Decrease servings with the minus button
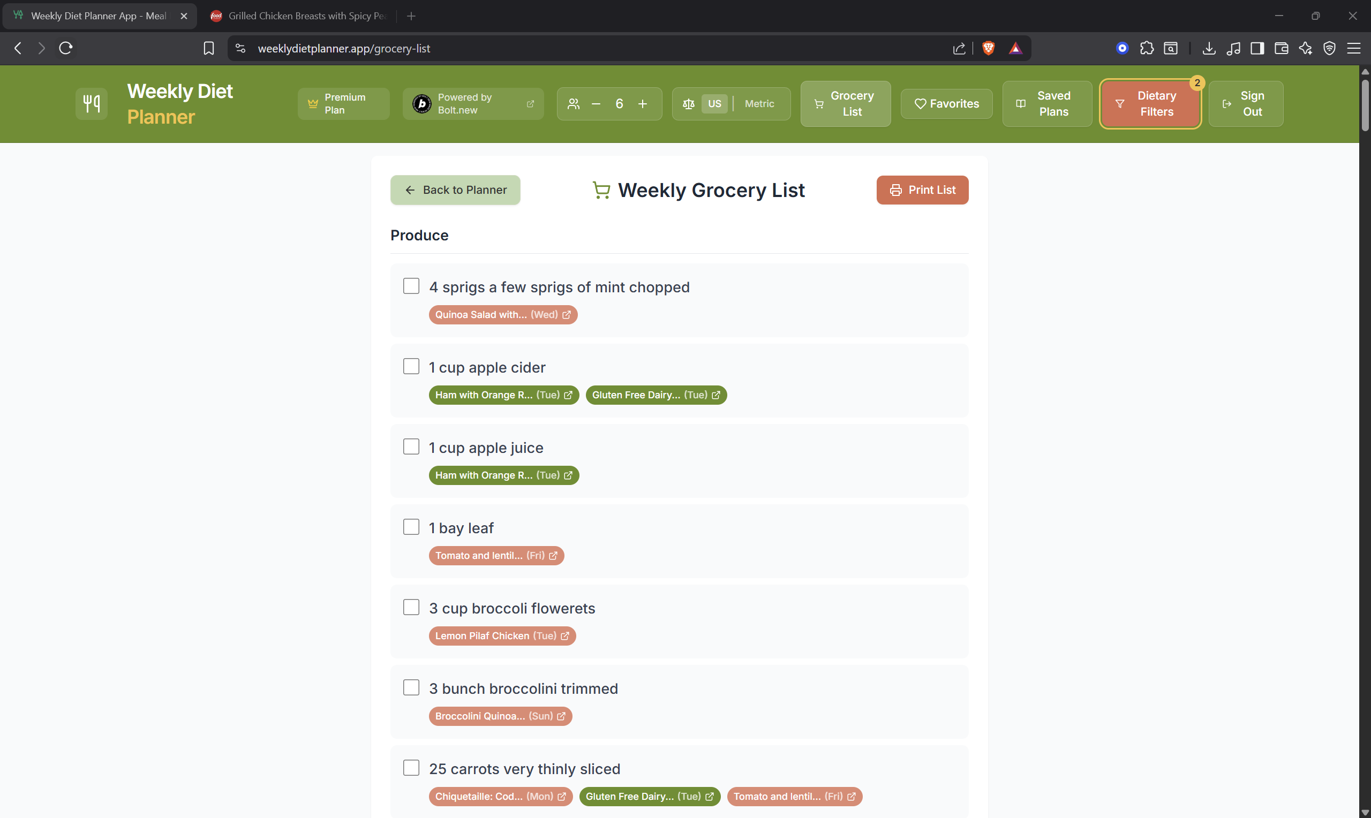This screenshot has width=1371, height=818. point(596,104)
